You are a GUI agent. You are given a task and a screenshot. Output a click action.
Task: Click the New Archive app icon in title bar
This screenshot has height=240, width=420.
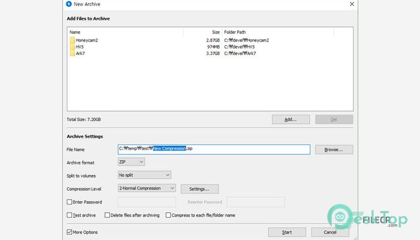(x=69, y=4)
